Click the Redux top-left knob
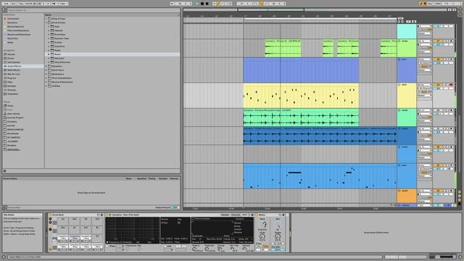 (x=262, y=225)
